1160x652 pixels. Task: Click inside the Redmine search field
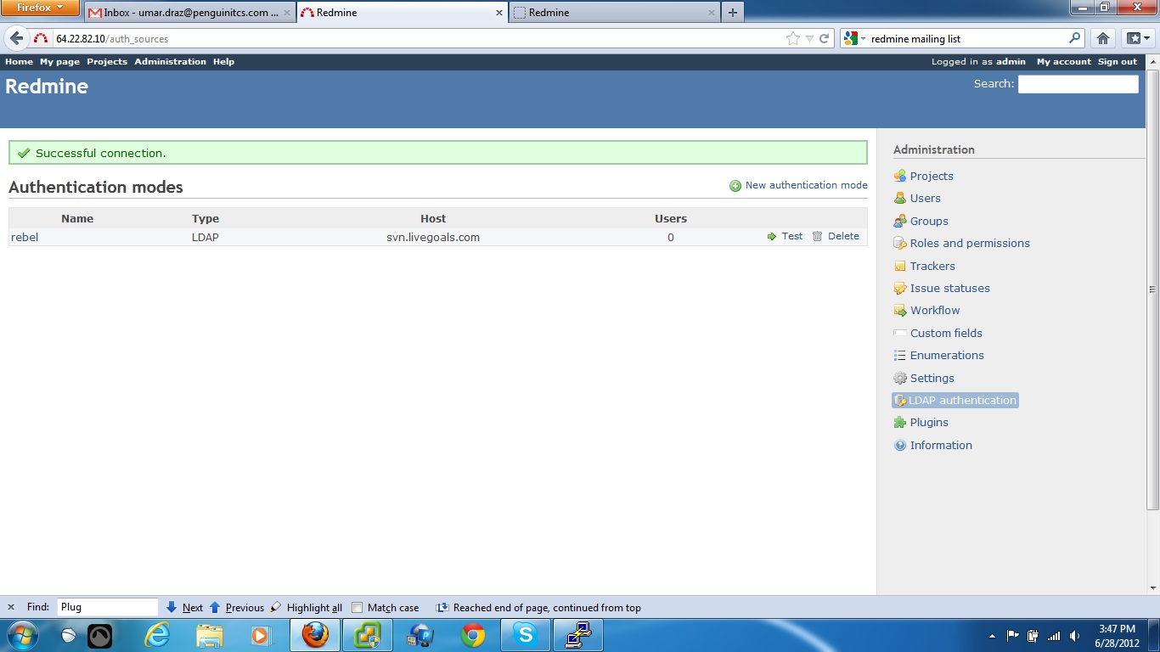coord(1078,83)
